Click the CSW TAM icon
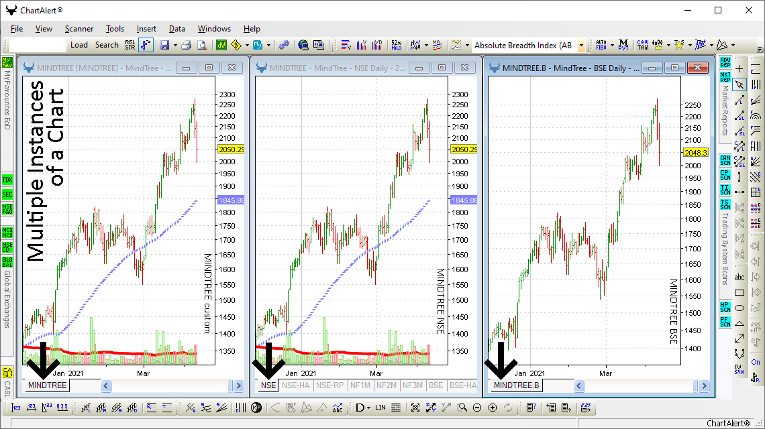The height and width of the screenshot is (429, 765). (x=643, y=45)
